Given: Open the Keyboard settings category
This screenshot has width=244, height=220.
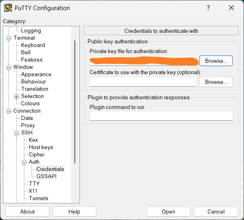Looking at the screenshot, I should pyautogui.click(x=33, y=45).
